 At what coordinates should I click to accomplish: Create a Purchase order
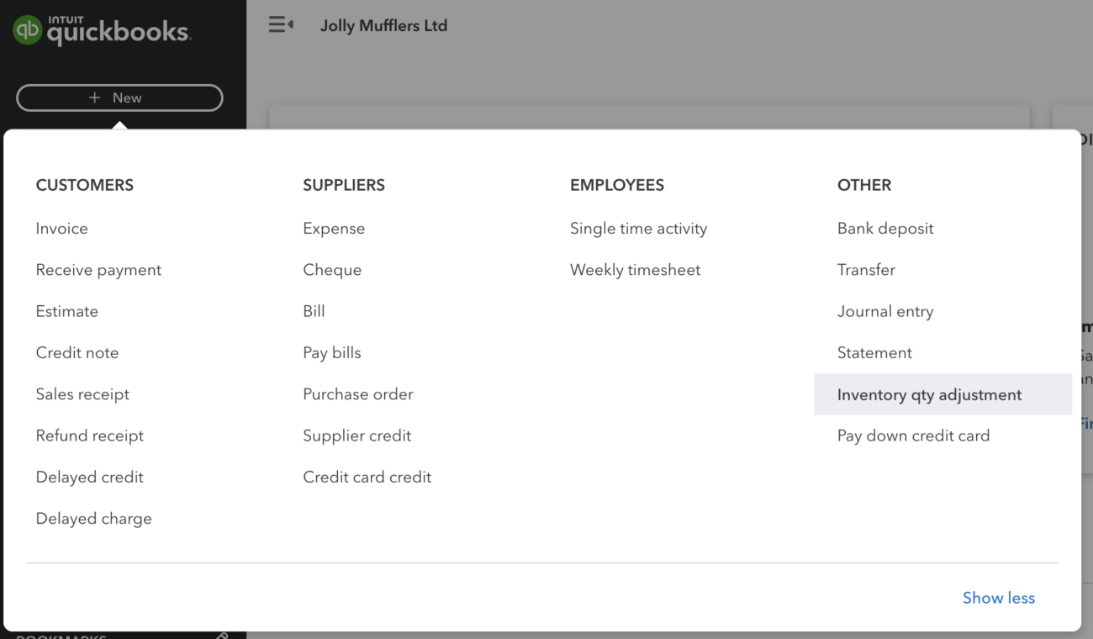358,393
